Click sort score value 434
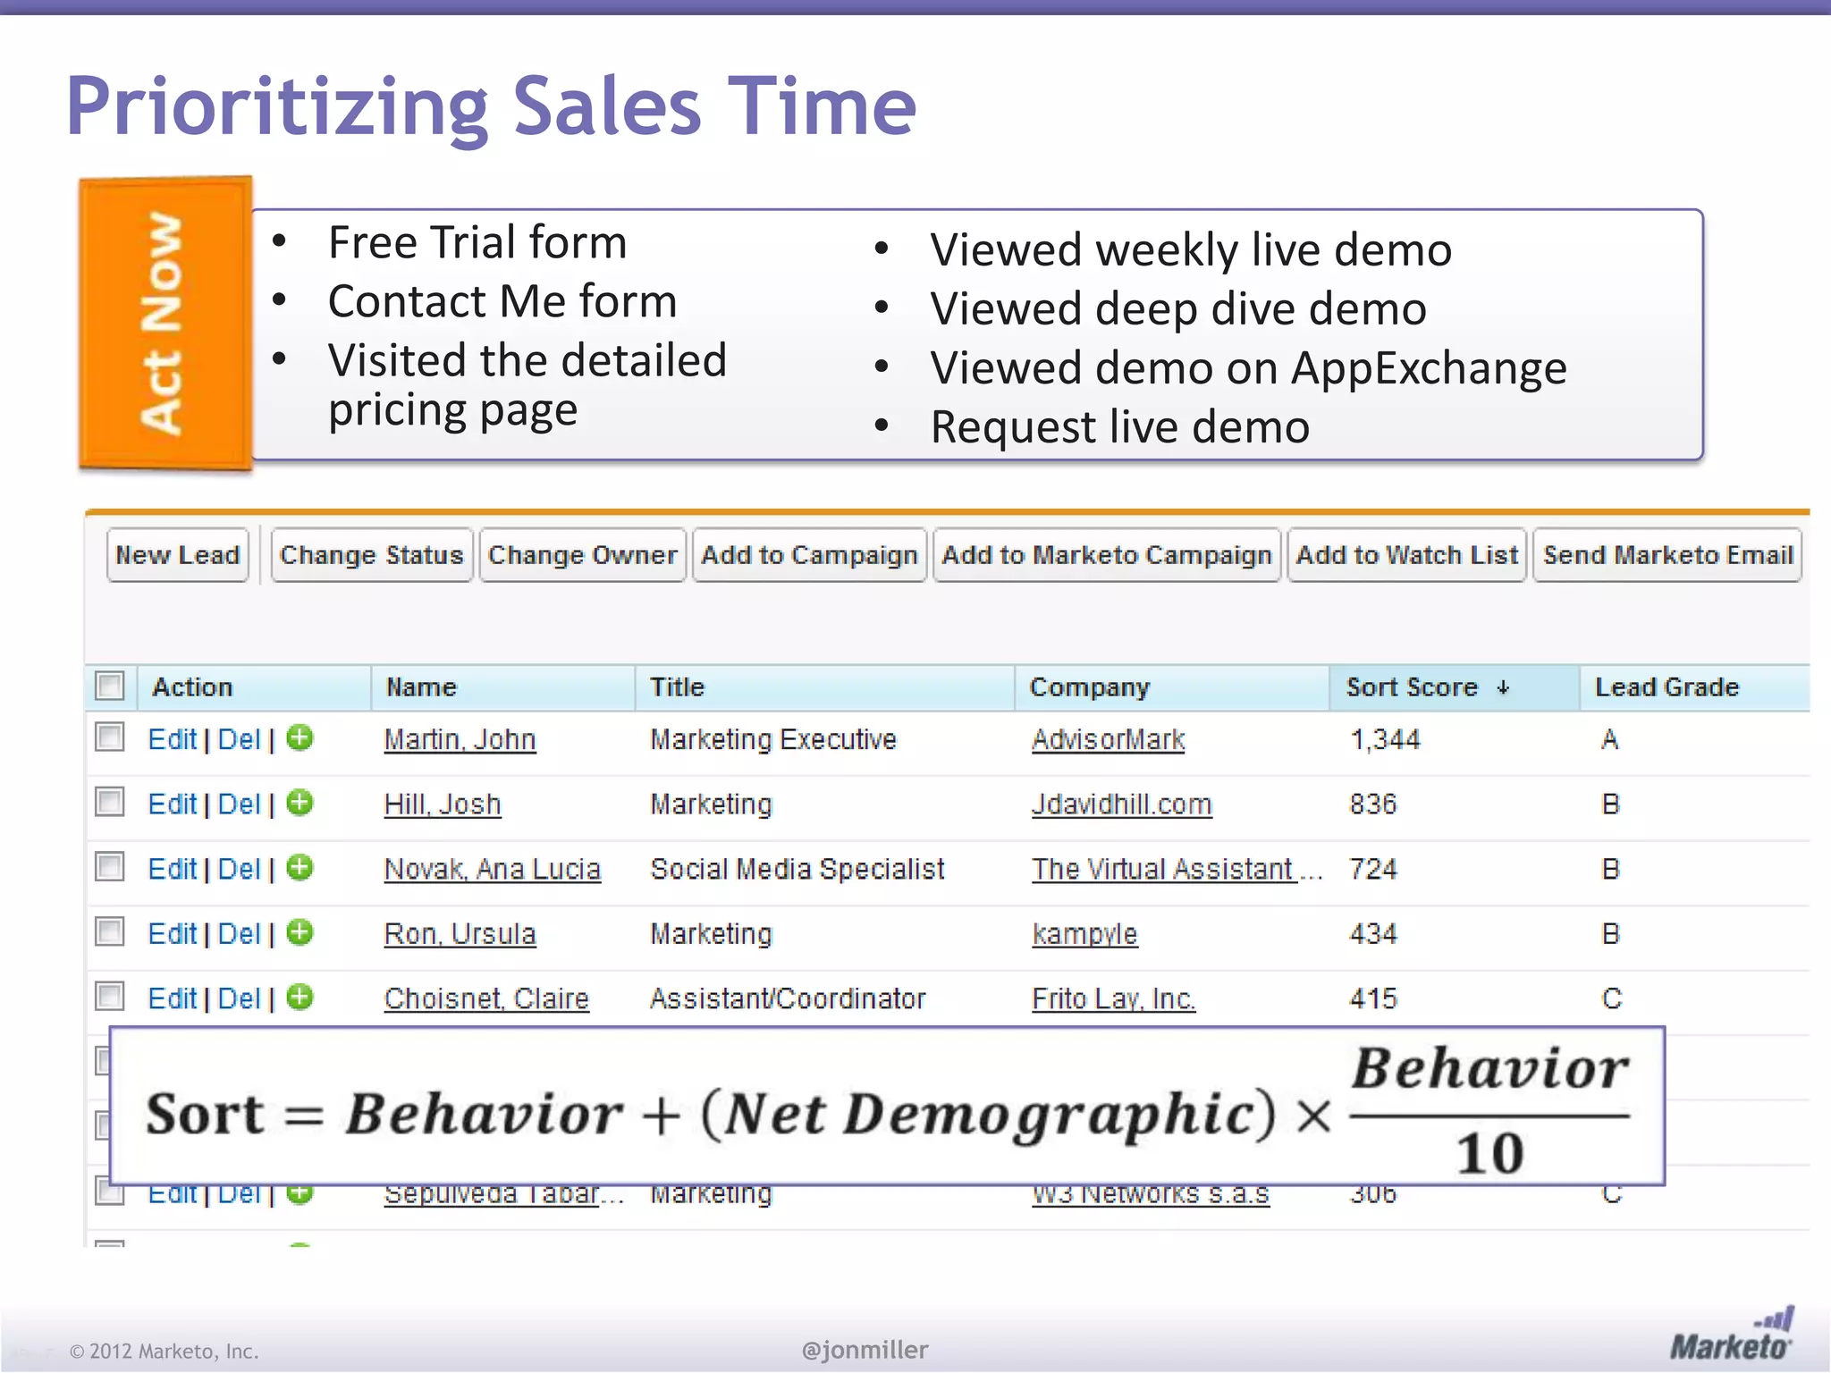This screenshot has width=1831, height=1373. point(1373,934)
